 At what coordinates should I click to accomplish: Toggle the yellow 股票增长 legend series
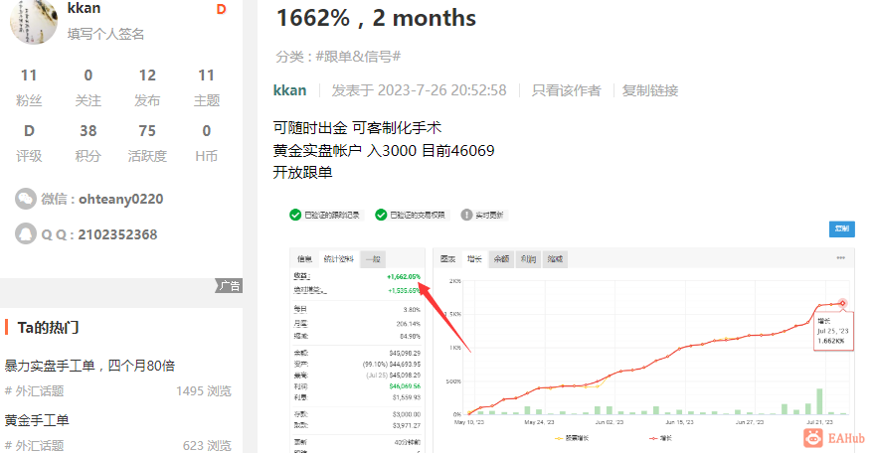tap(572, 438)
